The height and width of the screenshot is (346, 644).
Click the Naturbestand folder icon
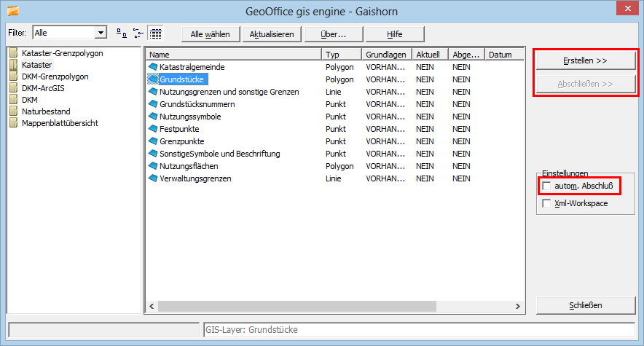click(14, 111)
